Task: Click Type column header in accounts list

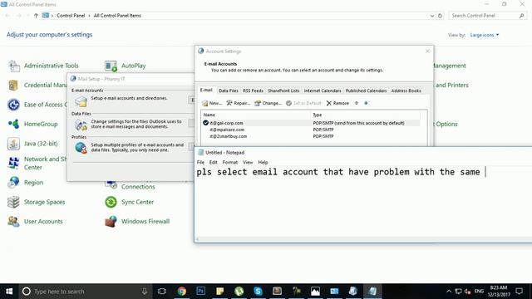Action: (x=366, y=115)
